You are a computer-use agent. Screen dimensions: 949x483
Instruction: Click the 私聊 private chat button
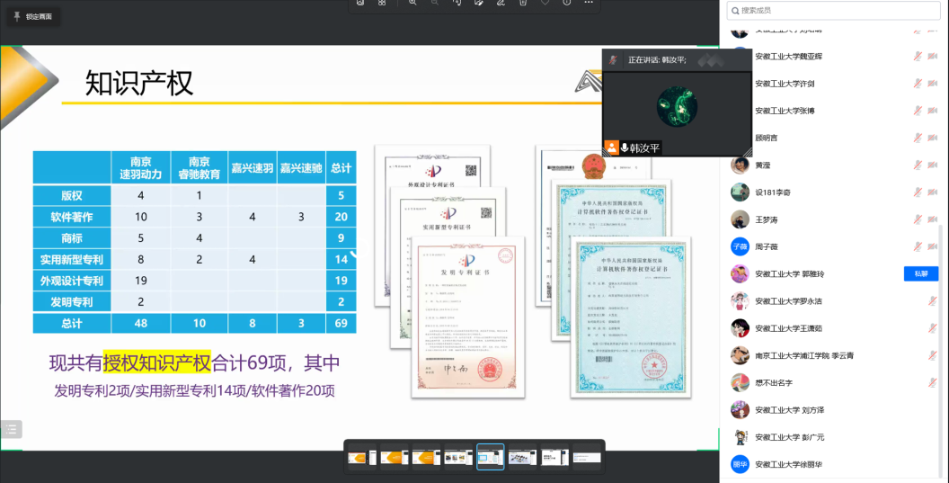pos(920,274)
